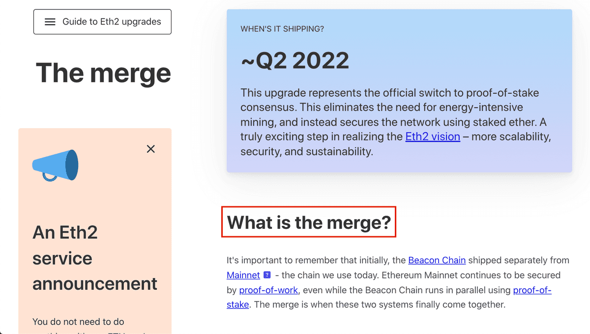The width and height of the screenshot is (590, 334).
Task: Dismiss the Eth2 service announcement with the X
Action: (x=151, y=149)
